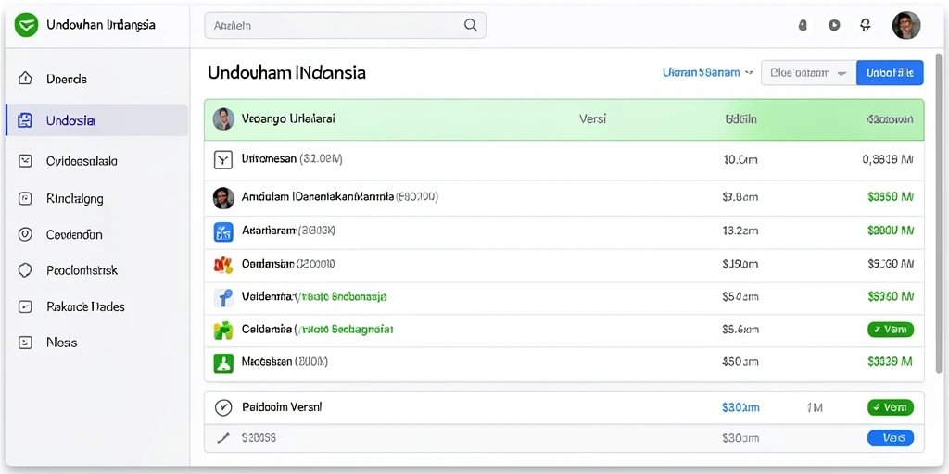949x474 pixels.
Task: Click the blue Unbofälte button
Action: (890, 72)
